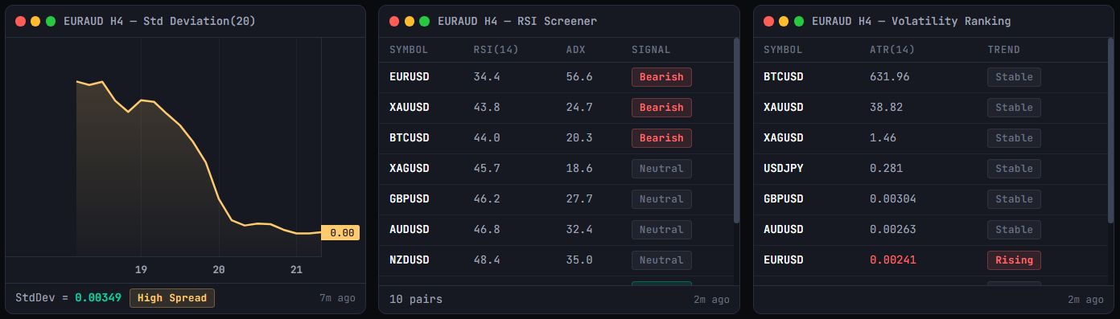Select AUDUSD row in Volatility Ranking
This screenshot has width=1120, height=319.
[x=930, y=230]
